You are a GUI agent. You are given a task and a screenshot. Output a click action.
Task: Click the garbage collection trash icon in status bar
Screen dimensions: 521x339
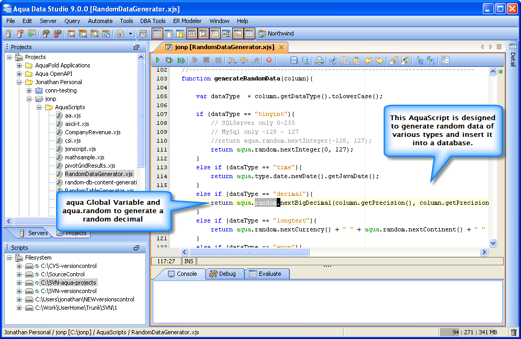point(514,332)
